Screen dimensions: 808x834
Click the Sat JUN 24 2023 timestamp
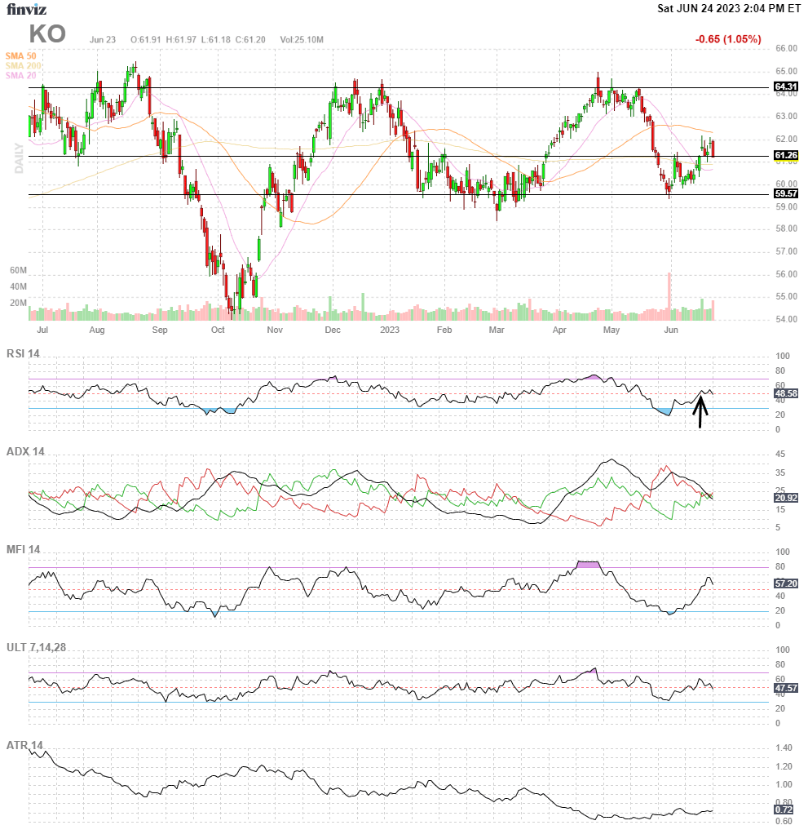coord(729,8)
